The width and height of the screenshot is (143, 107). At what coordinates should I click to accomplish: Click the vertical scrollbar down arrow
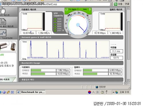tap(128, 80)
